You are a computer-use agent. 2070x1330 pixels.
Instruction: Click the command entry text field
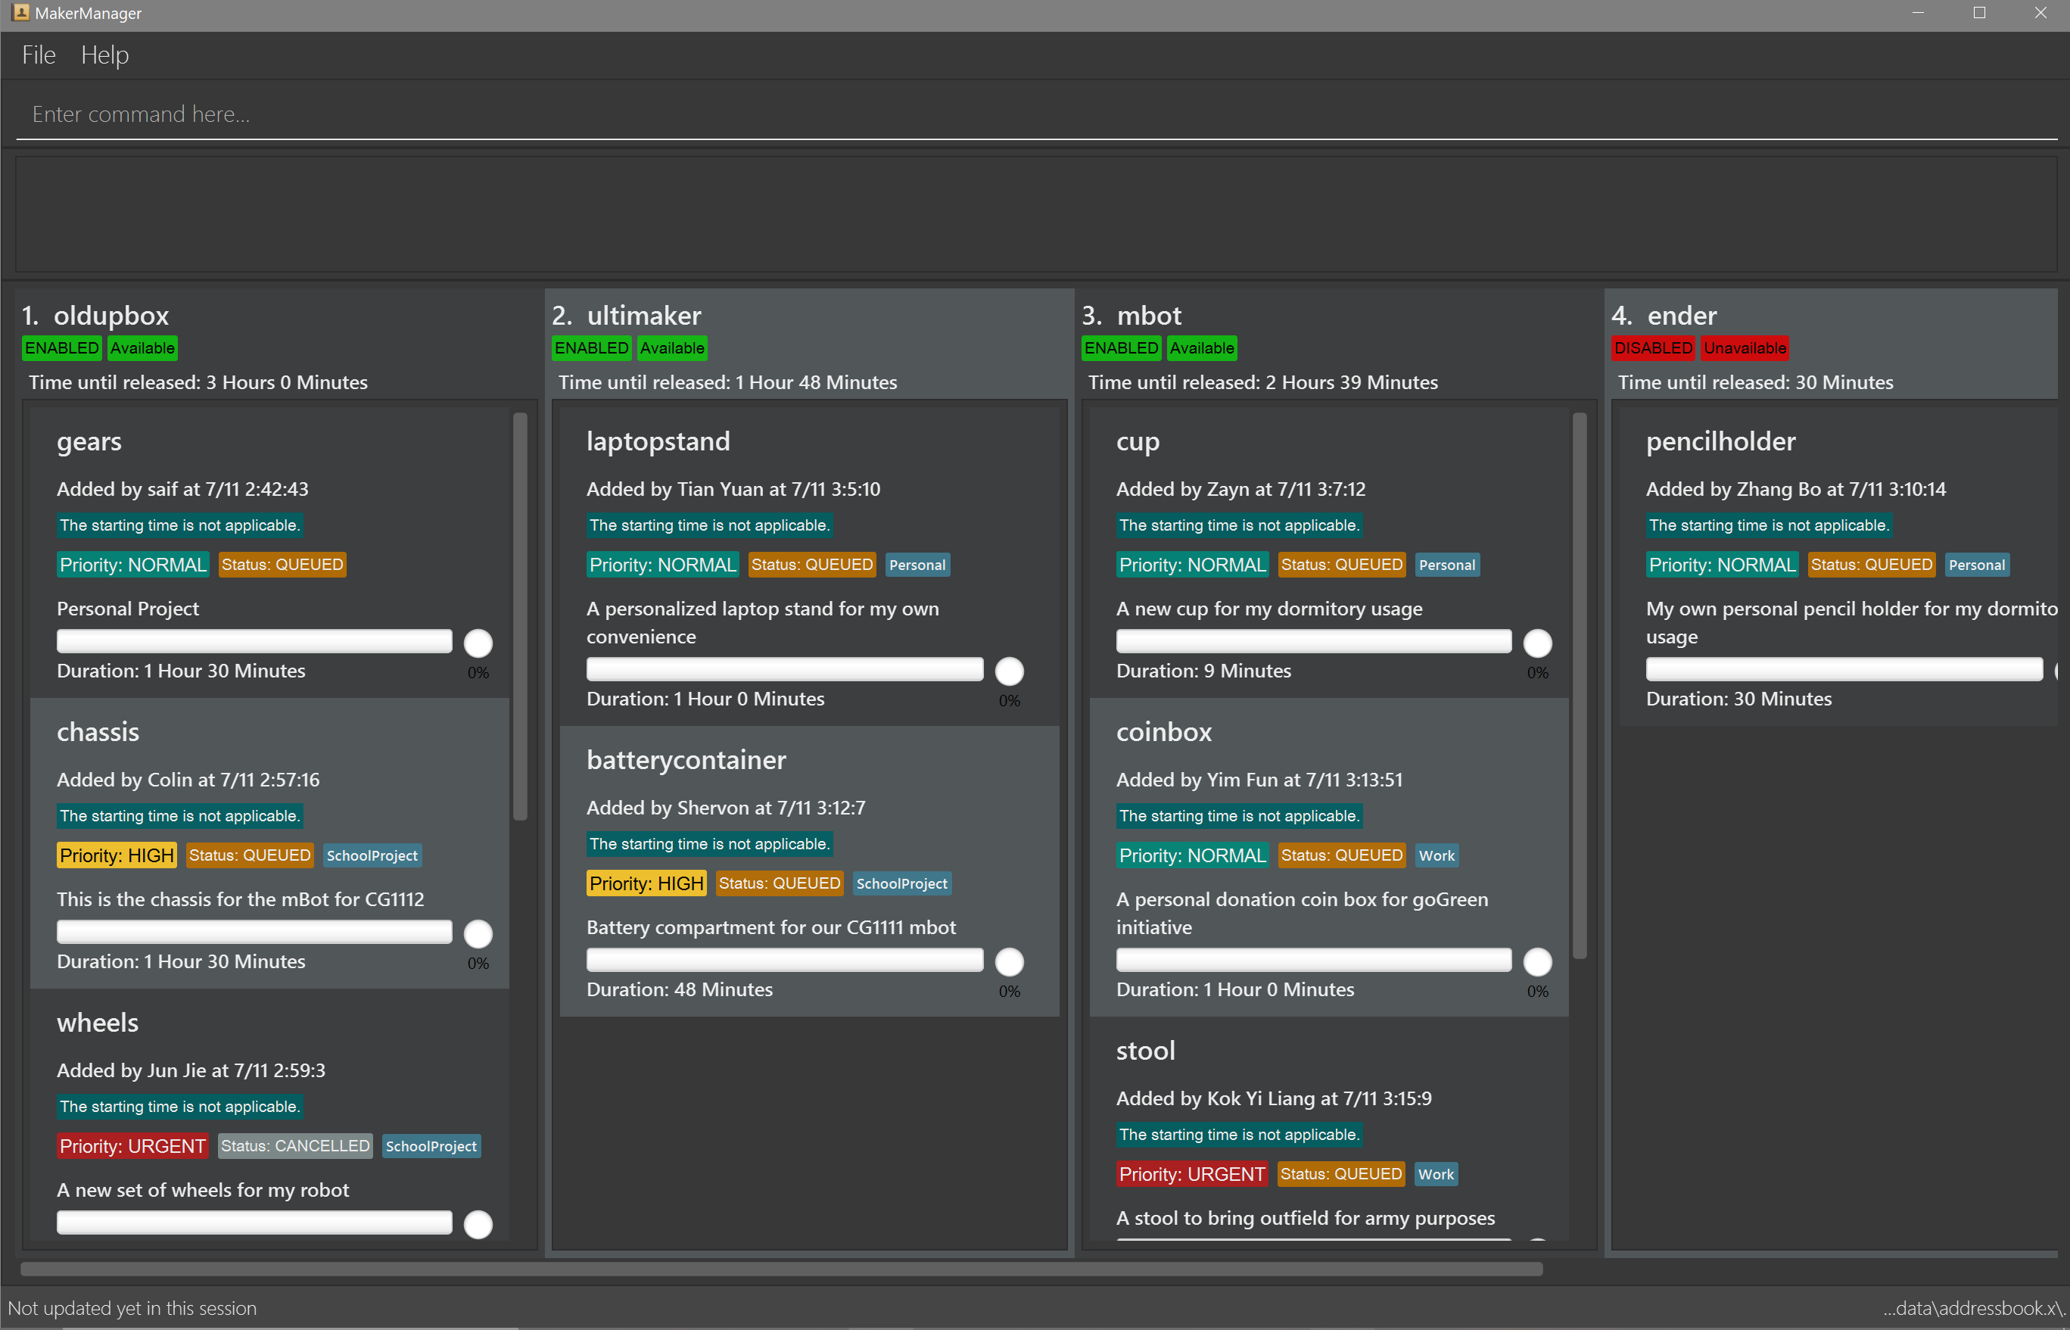[1035, 114]
